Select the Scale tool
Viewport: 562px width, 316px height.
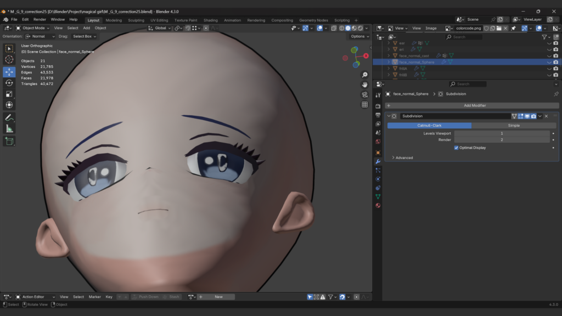[9, 94]
